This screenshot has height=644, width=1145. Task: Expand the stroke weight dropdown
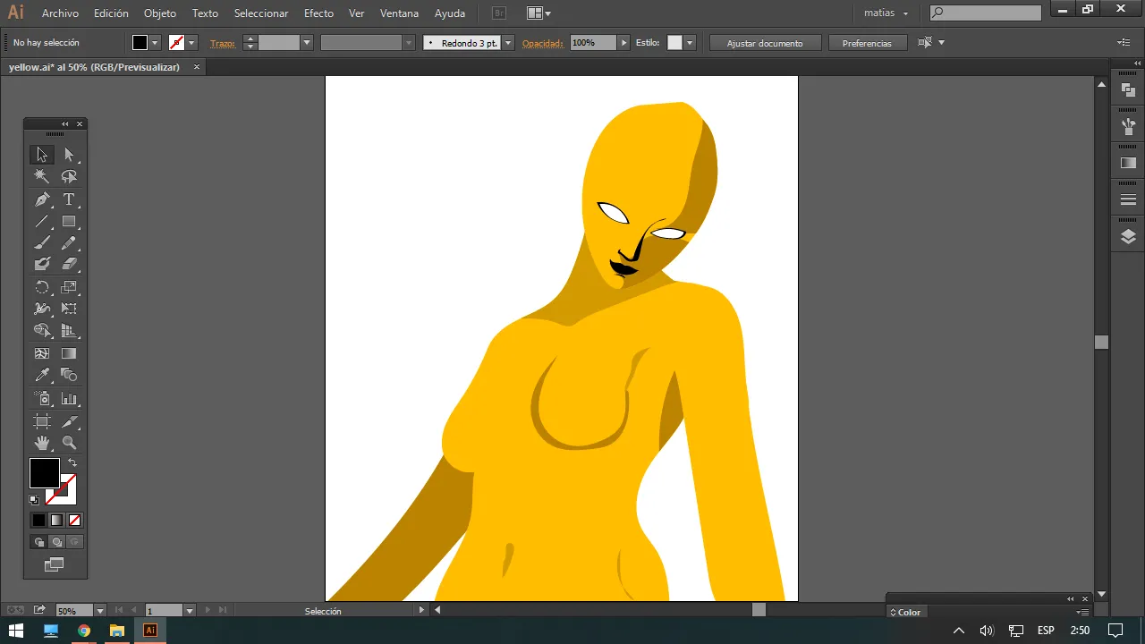click(307, 43)
